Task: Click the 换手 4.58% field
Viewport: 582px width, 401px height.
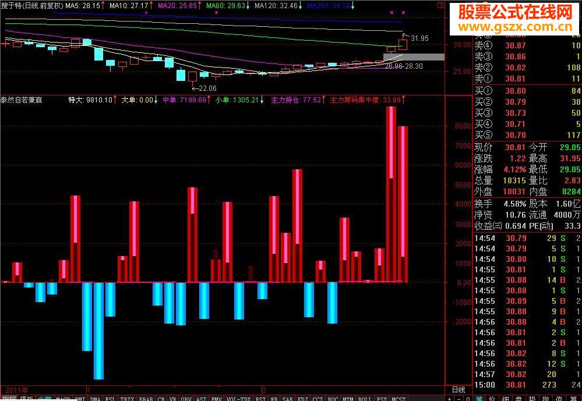Action: point(500,204)
